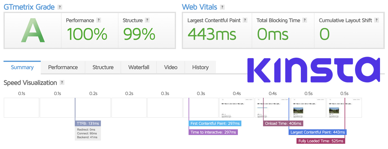This screenshot has width=388, height=149.
Task: Click the Kinsta logo
Action: click(313, 70)
